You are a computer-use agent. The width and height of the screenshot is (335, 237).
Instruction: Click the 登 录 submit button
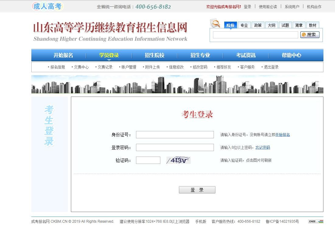(197, 190)
